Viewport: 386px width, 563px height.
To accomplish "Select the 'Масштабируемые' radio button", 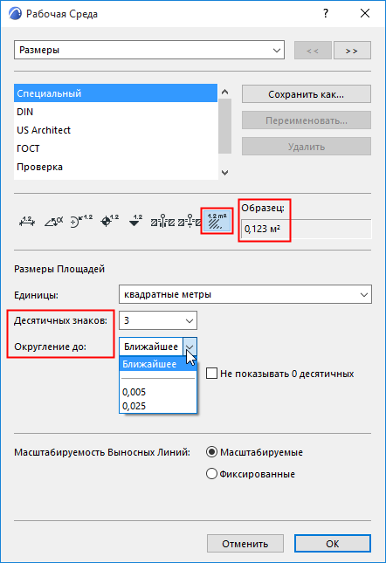I will click(211, 451).
